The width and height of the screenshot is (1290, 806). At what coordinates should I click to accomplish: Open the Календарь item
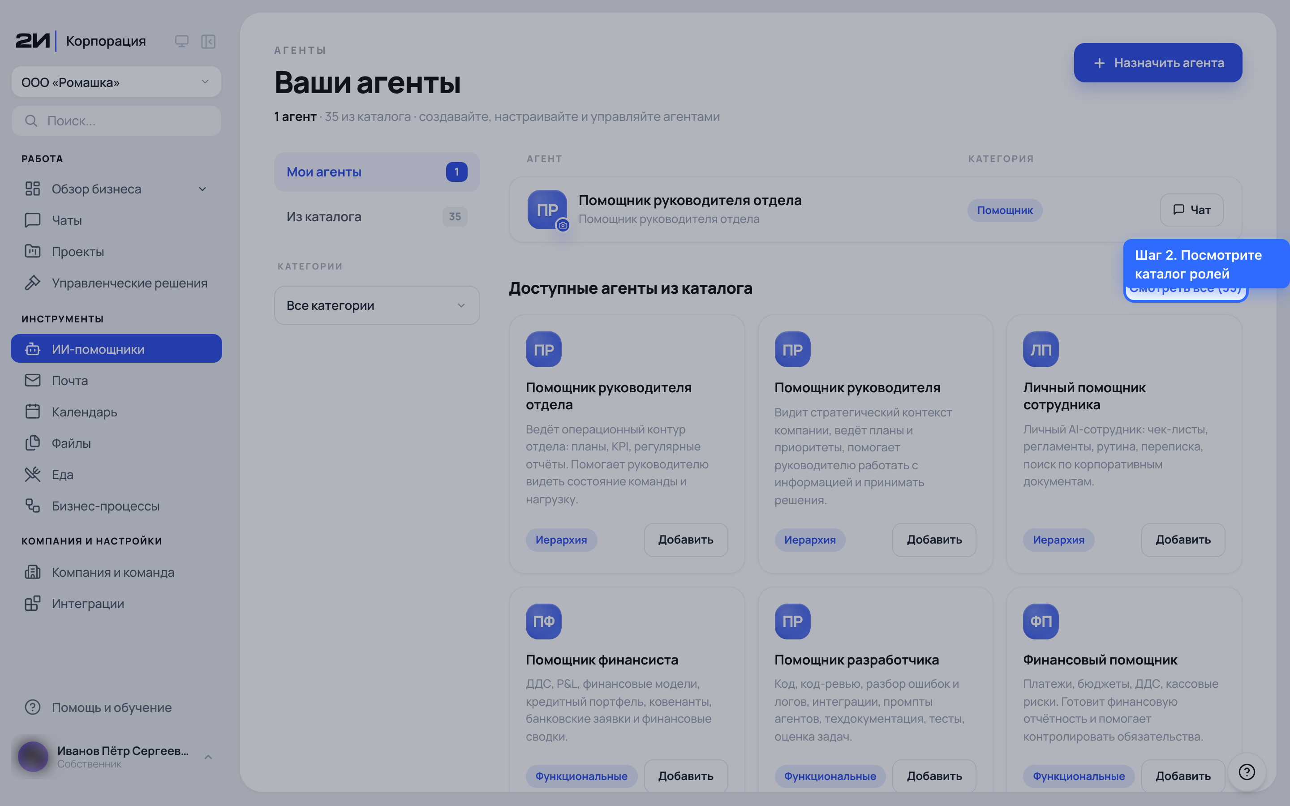click(x=116, y=412)
